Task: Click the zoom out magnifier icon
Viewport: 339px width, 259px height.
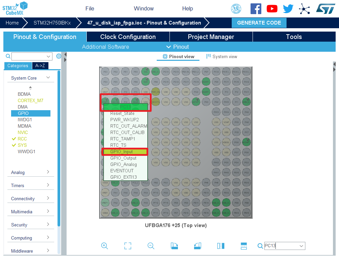Action: pyautogui.click(x=151, y=246)
